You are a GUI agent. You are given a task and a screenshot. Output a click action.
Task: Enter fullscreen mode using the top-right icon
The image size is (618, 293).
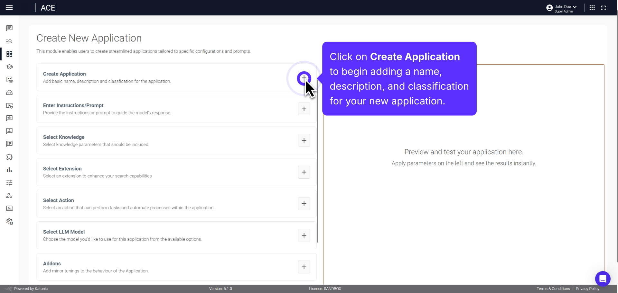[x=604, y=8]
